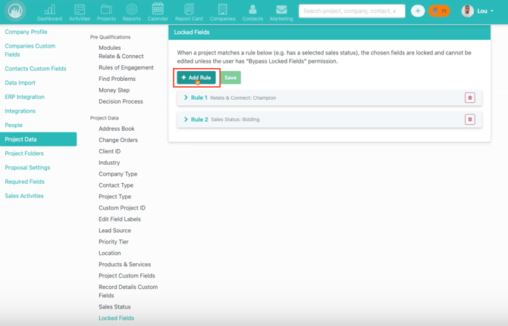Viewport: 508px width, 326px height.
Task: Click the plus quick-add button
Action: (x=418, y=11)
